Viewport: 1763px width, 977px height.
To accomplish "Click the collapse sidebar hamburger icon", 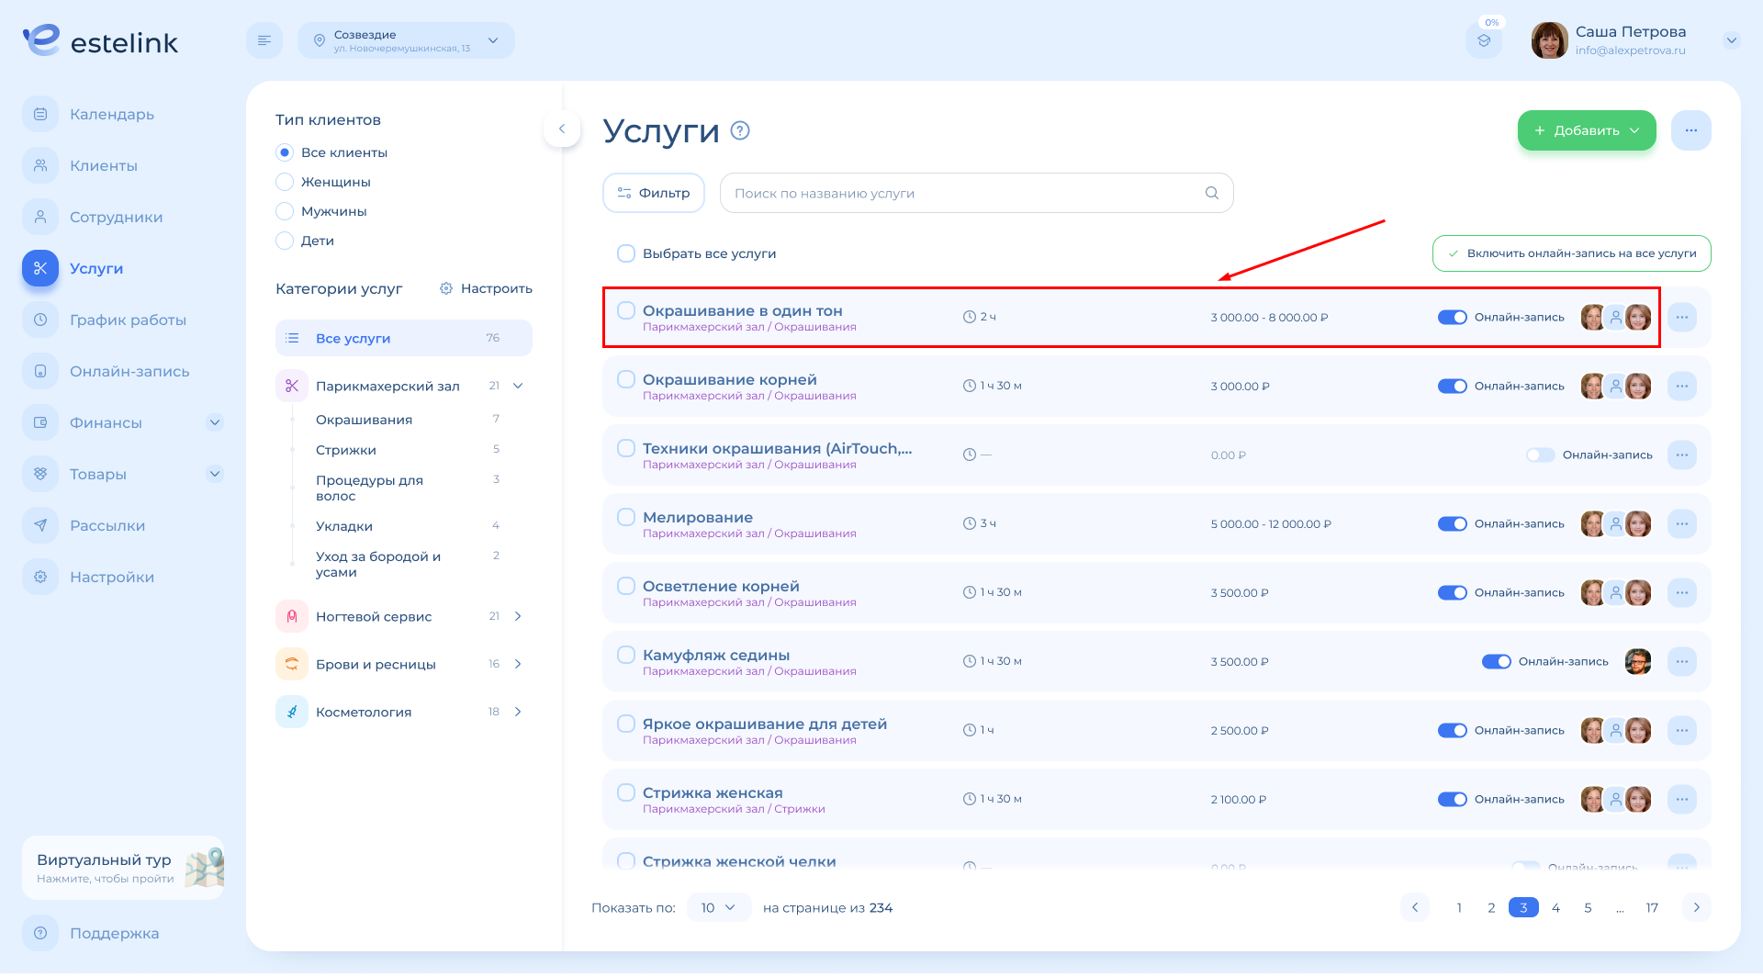I will click(x=264, y=40).
